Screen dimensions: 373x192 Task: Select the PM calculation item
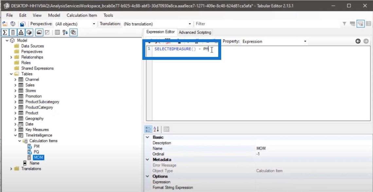[x=37, y=146]
